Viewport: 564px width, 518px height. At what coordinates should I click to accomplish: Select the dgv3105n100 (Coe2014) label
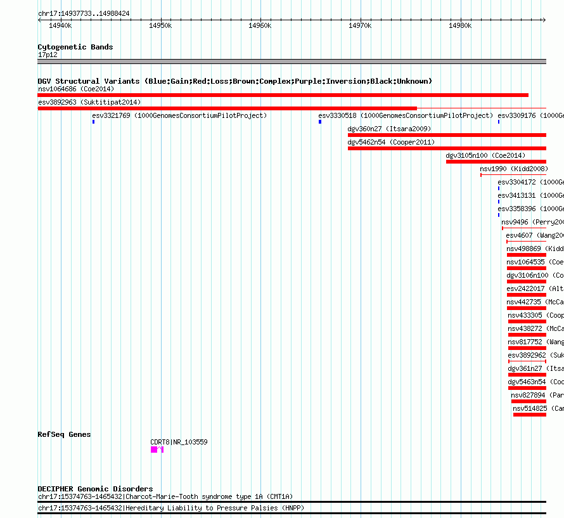pos(485,155)
